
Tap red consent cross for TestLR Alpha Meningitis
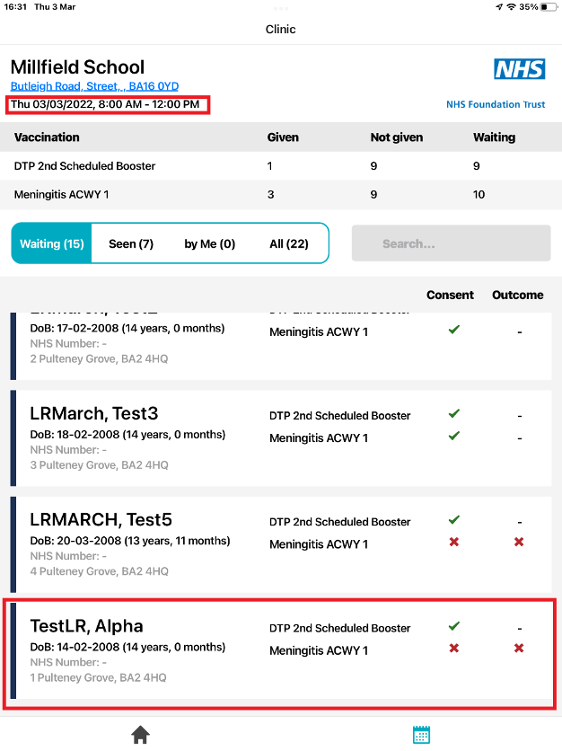coord(454,649)
